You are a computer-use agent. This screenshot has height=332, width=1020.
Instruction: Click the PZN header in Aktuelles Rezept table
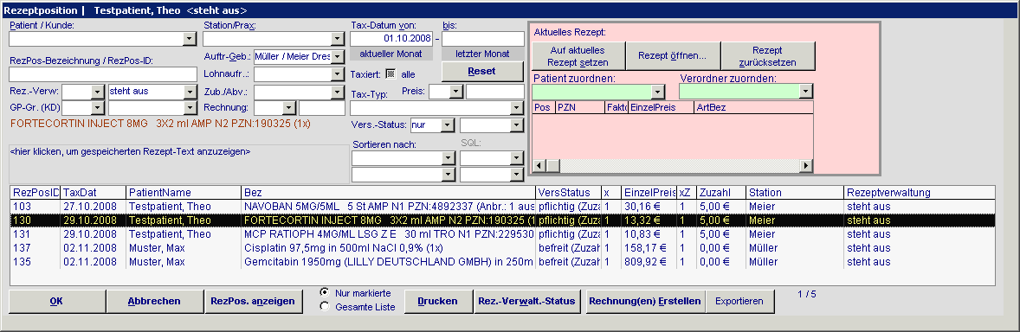tap(579, 107)
